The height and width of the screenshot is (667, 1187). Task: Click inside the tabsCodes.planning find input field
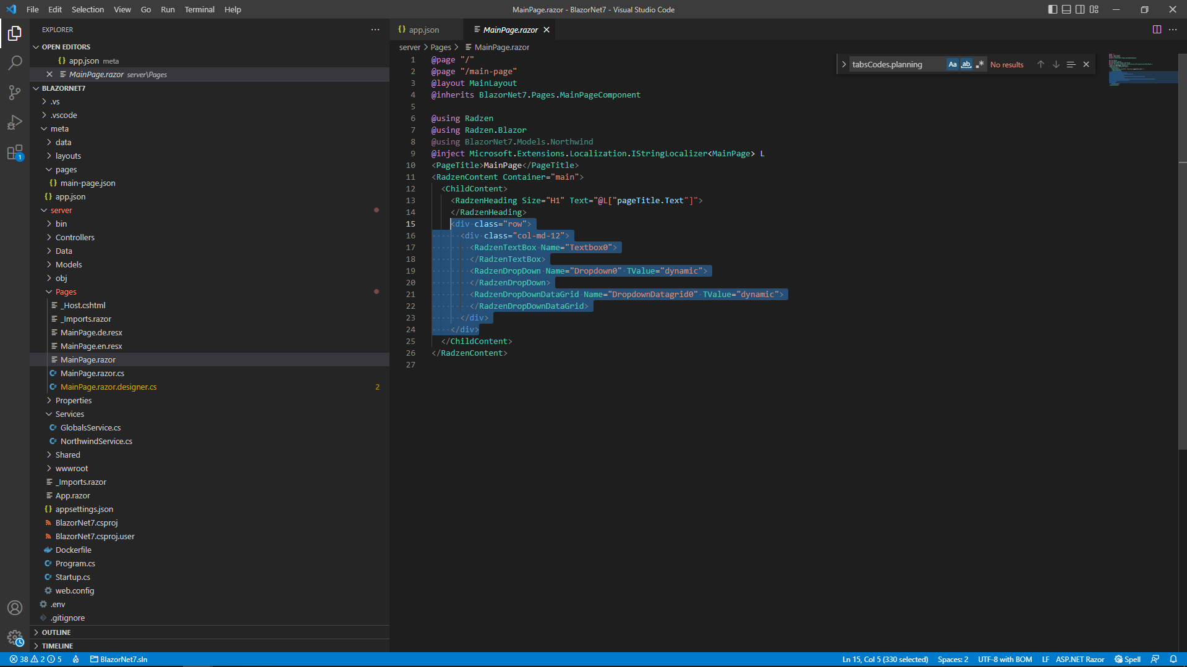896,64
